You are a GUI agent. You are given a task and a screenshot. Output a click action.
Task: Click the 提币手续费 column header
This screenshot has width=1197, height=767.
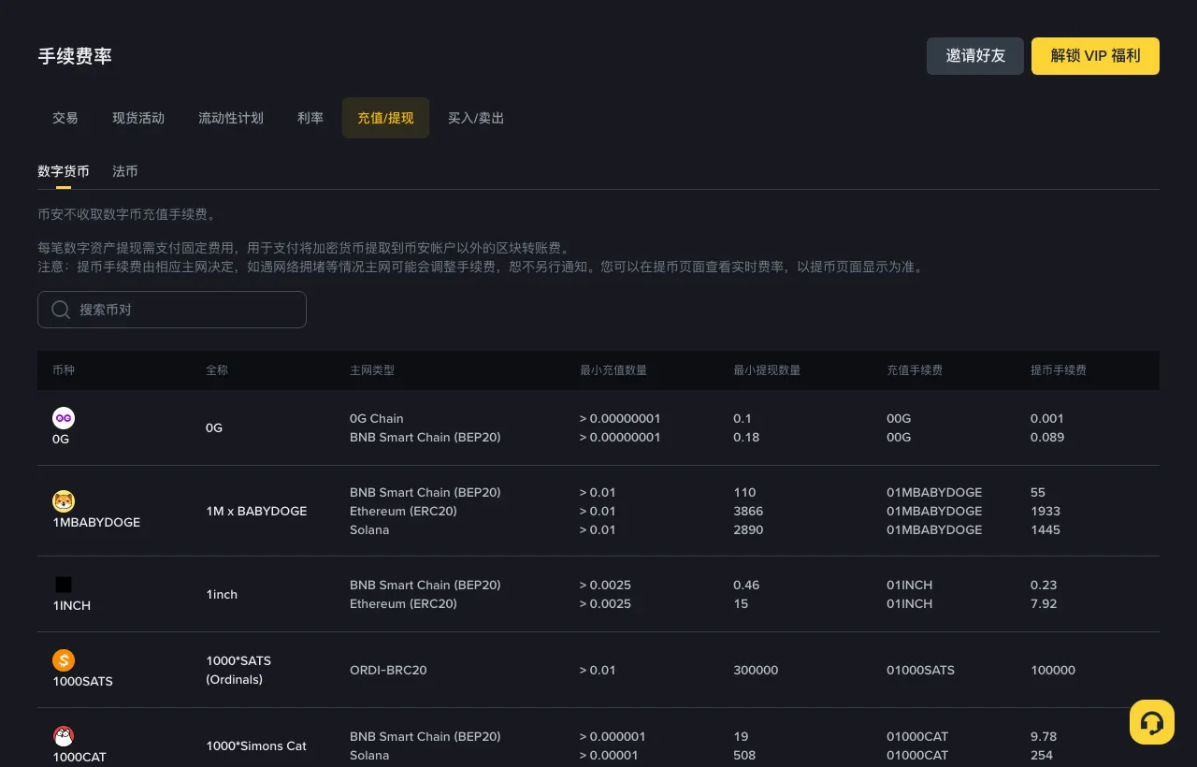tap(1059, 370)
